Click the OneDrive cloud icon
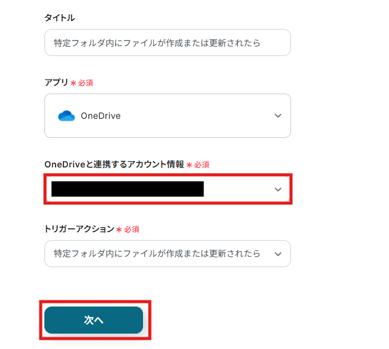This screenshot has height=349, width=389. [66, 116]
